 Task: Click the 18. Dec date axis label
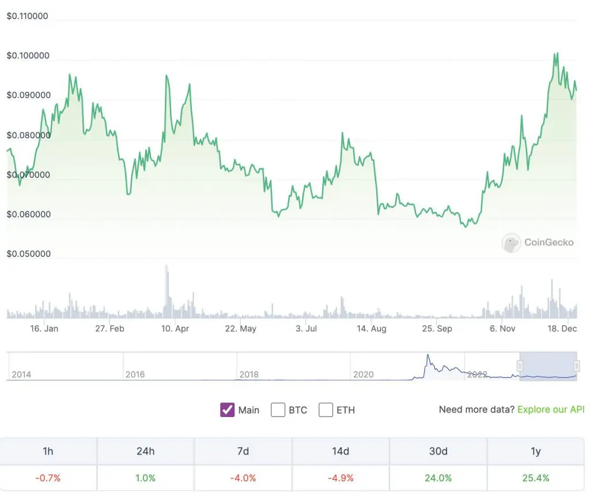562,328
